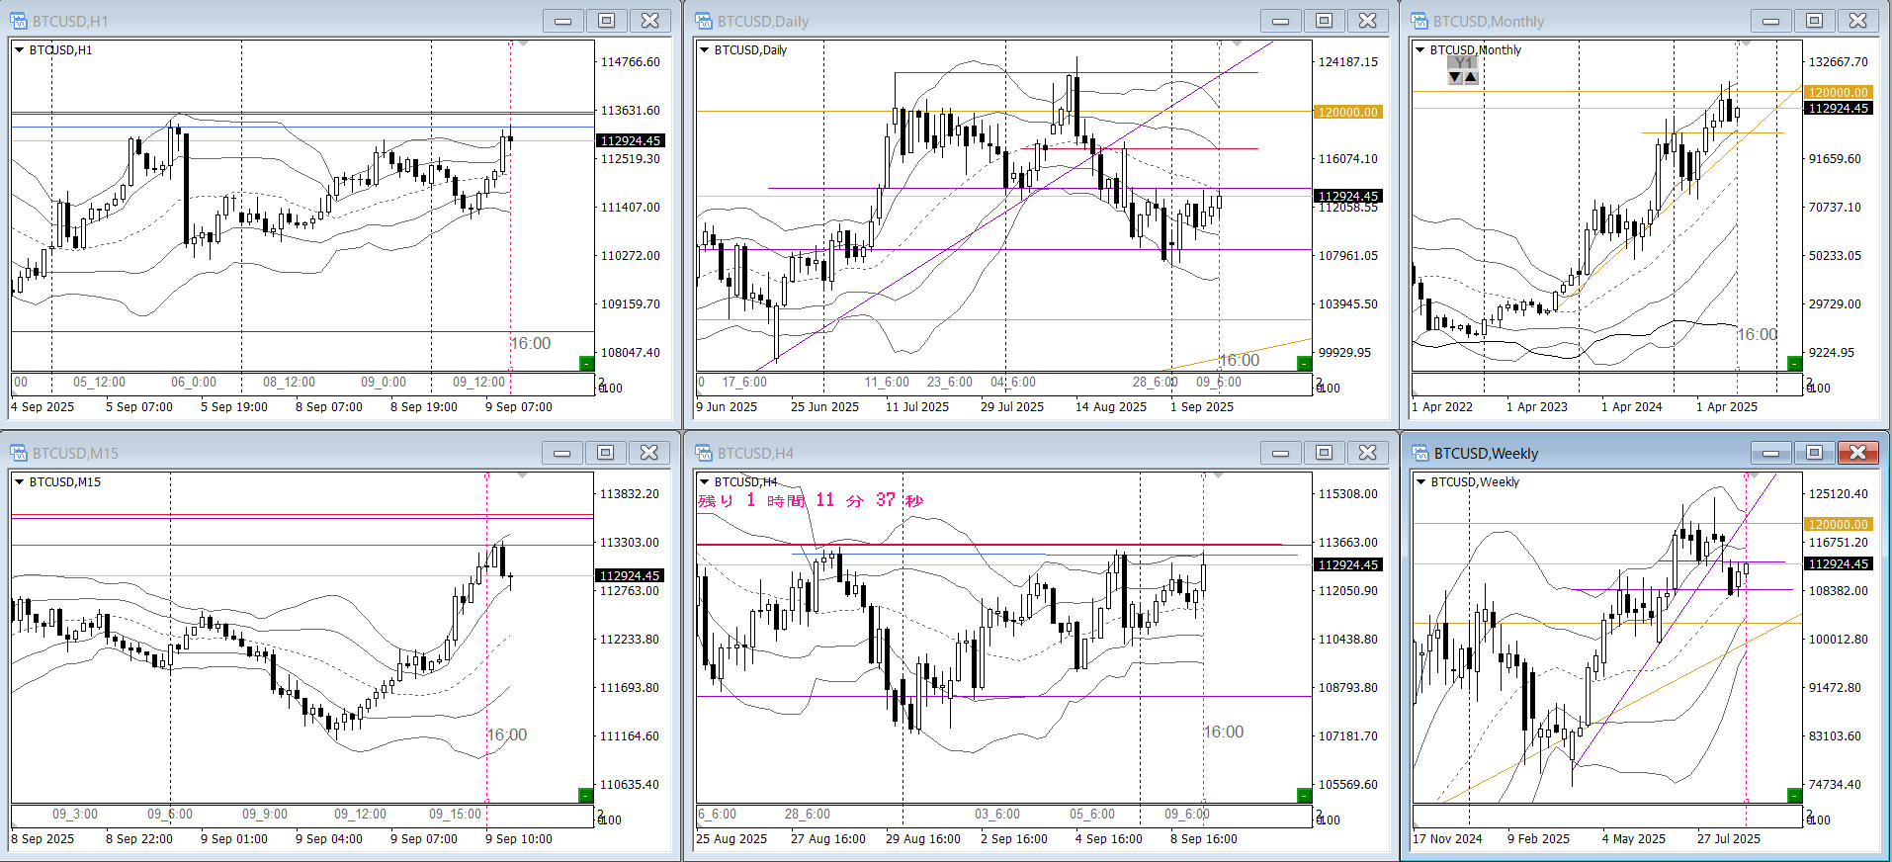Toggle the green minus square in the M15 chart
This screenshot has height=862, width=1892.
click(x=585, y=796)
